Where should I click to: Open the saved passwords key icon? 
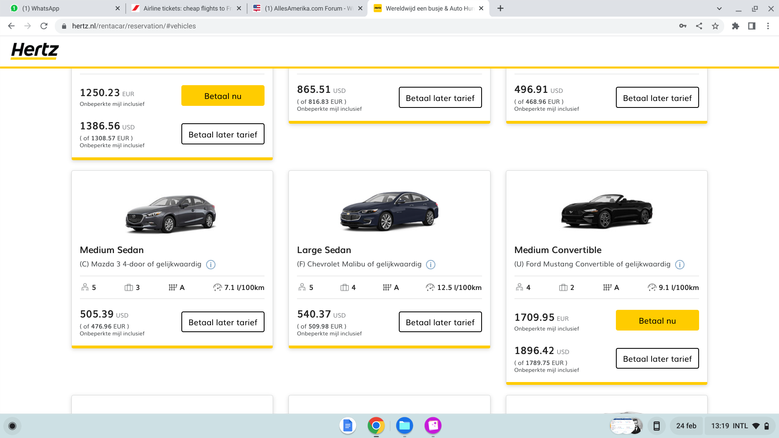[683, 26]
